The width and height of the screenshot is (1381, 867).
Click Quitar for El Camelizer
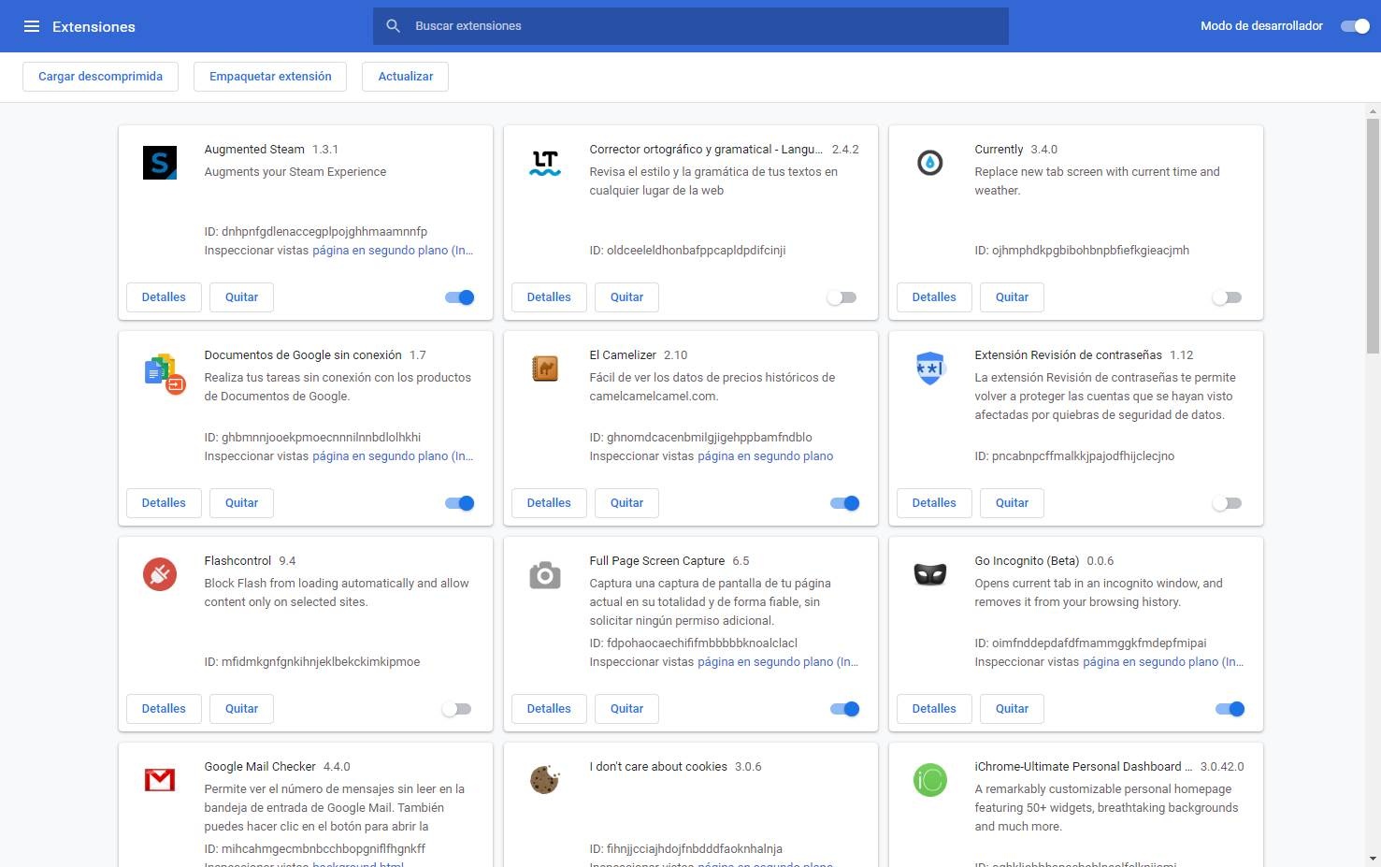tap(626, 503)
